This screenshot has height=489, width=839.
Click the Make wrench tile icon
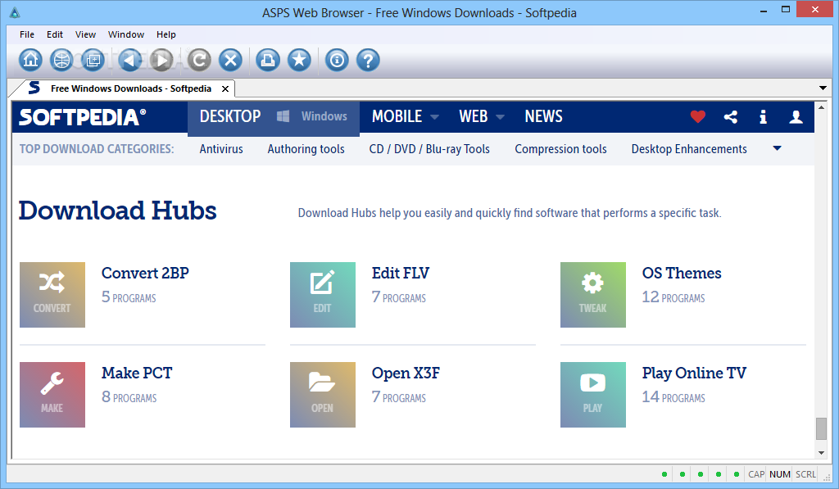point(52,395)
